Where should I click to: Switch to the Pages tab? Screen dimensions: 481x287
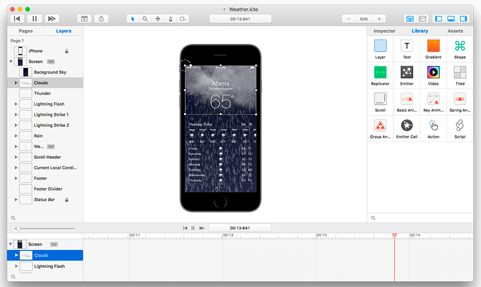(x=26, y=31)
